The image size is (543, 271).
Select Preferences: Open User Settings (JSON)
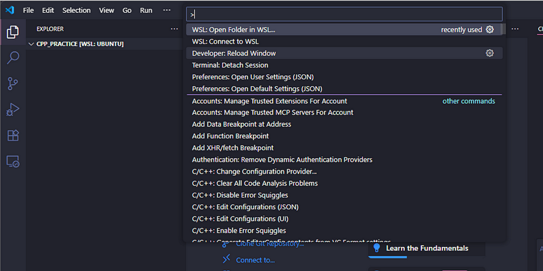click(344, 77)
